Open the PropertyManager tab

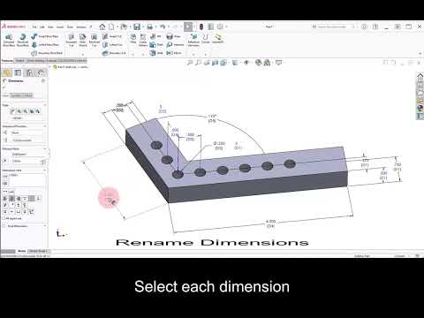(18, 72)
